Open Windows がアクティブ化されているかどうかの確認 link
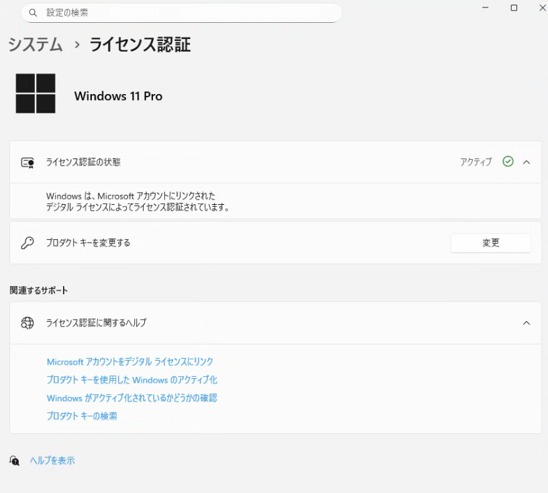The width and height of the screenshot is (548, 493). coord(131,398)
